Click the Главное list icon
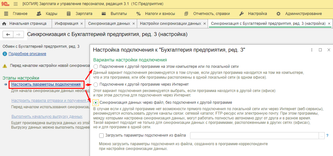Viewport: 333px width, 156px height. click(6, 14)
